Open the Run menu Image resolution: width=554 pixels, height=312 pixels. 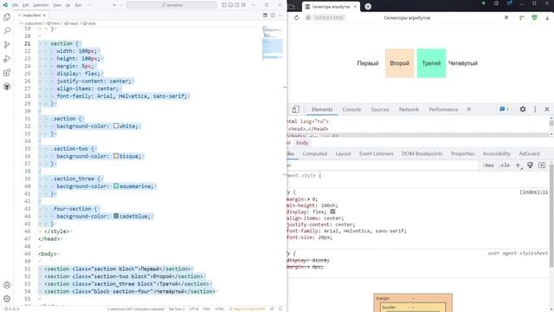pyautogui.click(x=79, y=5)
